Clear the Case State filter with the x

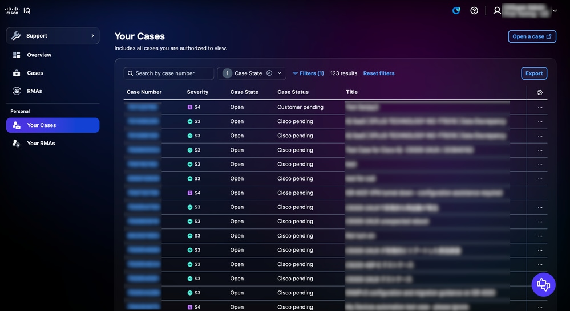coord(269,73)
